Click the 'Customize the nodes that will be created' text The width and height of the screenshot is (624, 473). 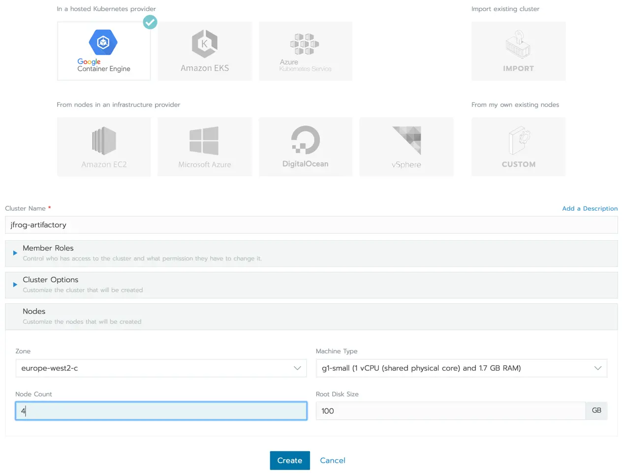(x=82, y=322)
